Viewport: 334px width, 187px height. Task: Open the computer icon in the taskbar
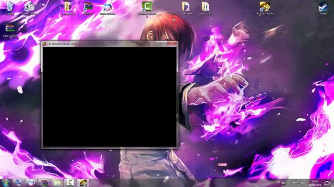coord(18,183)
